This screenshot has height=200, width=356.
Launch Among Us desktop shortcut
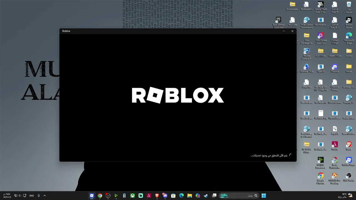349,100
